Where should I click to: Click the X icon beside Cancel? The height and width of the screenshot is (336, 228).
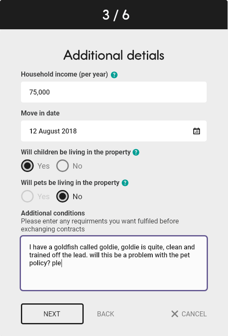click(174, 314)
